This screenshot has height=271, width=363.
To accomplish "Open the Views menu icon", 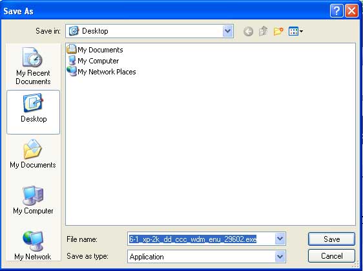I will coord(296,31).
